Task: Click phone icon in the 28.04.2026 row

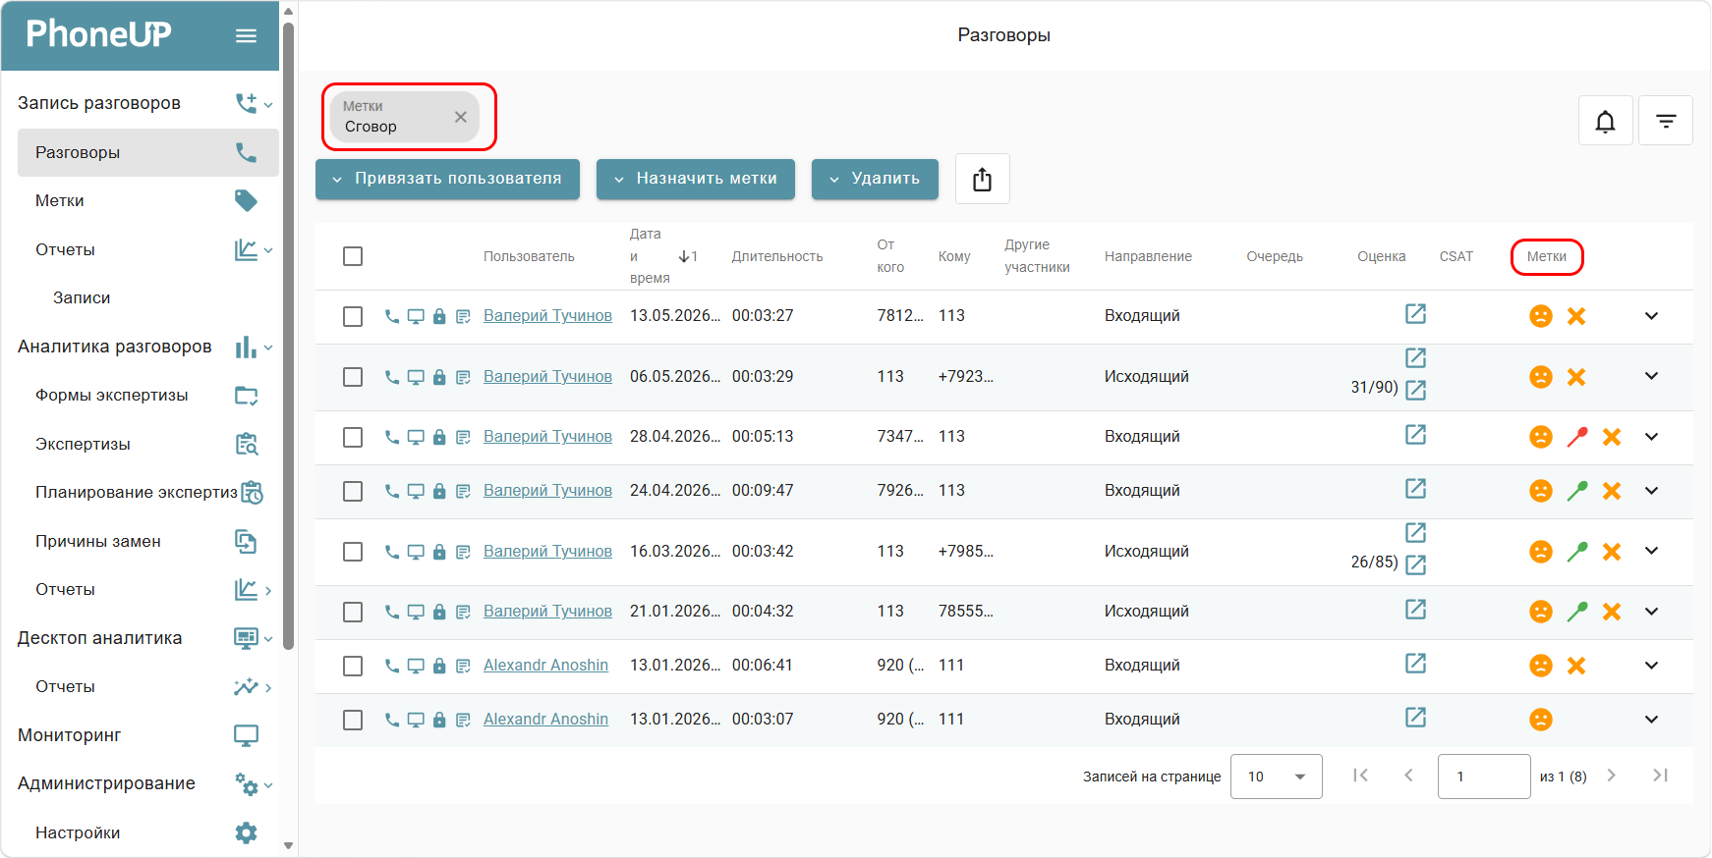Action: [391, 437]
